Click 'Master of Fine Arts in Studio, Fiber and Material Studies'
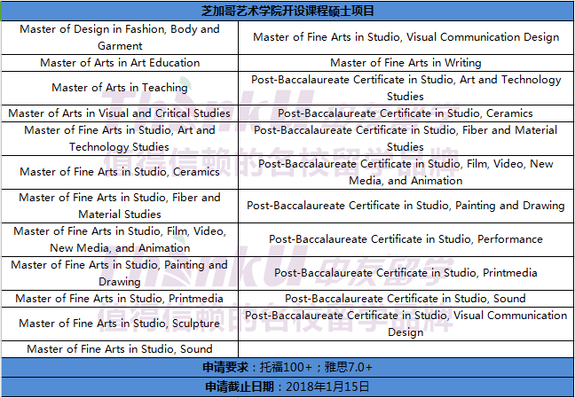575x398 pixels. point(120,206)
